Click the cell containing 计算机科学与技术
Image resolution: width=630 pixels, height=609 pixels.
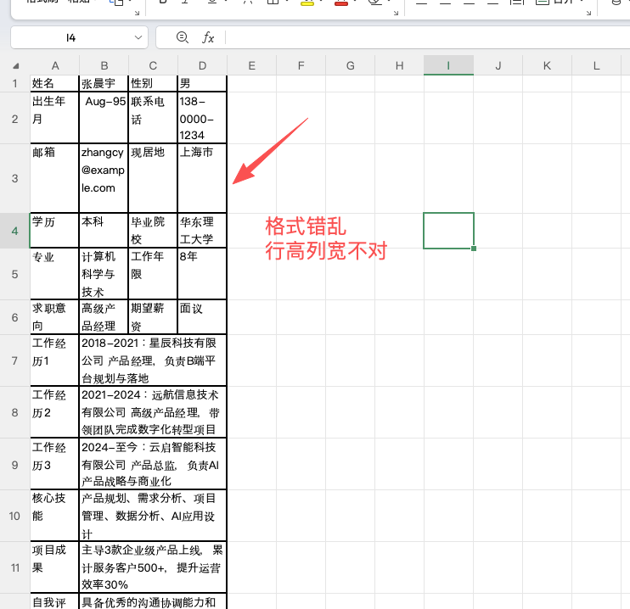point(104,274)
